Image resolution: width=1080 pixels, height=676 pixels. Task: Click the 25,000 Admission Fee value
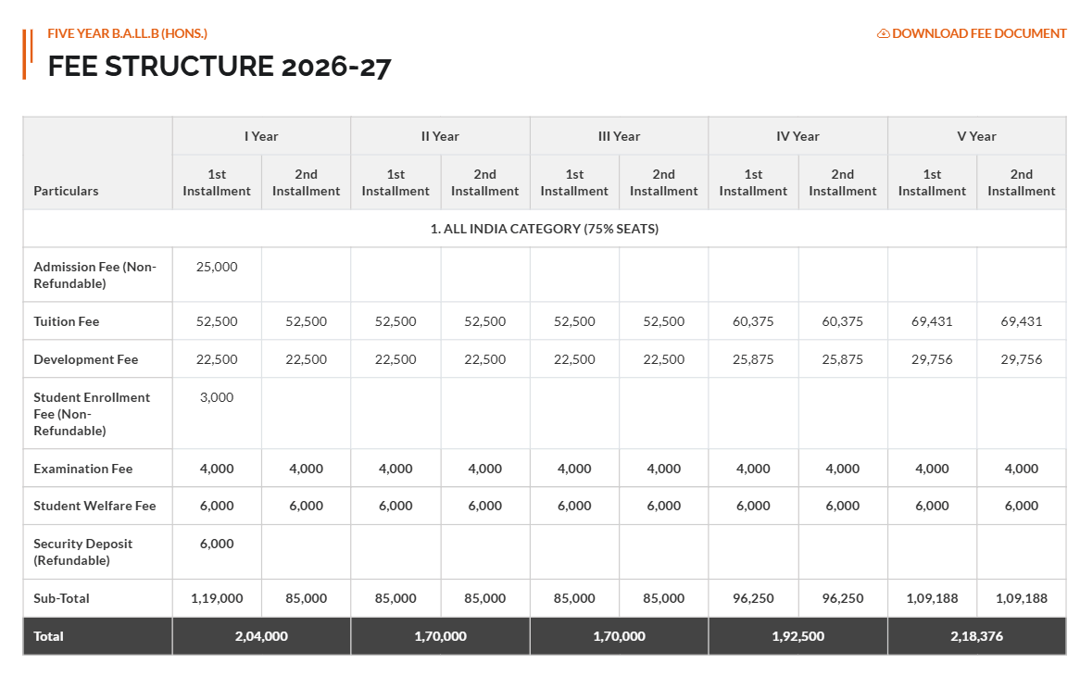point(216,266)
